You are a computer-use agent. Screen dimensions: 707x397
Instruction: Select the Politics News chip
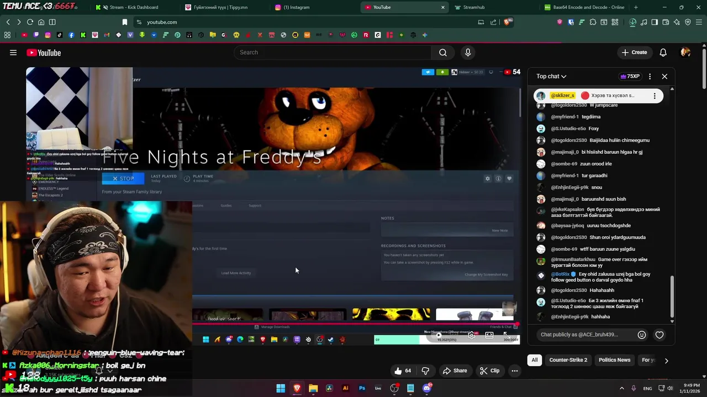pos(614,360)
